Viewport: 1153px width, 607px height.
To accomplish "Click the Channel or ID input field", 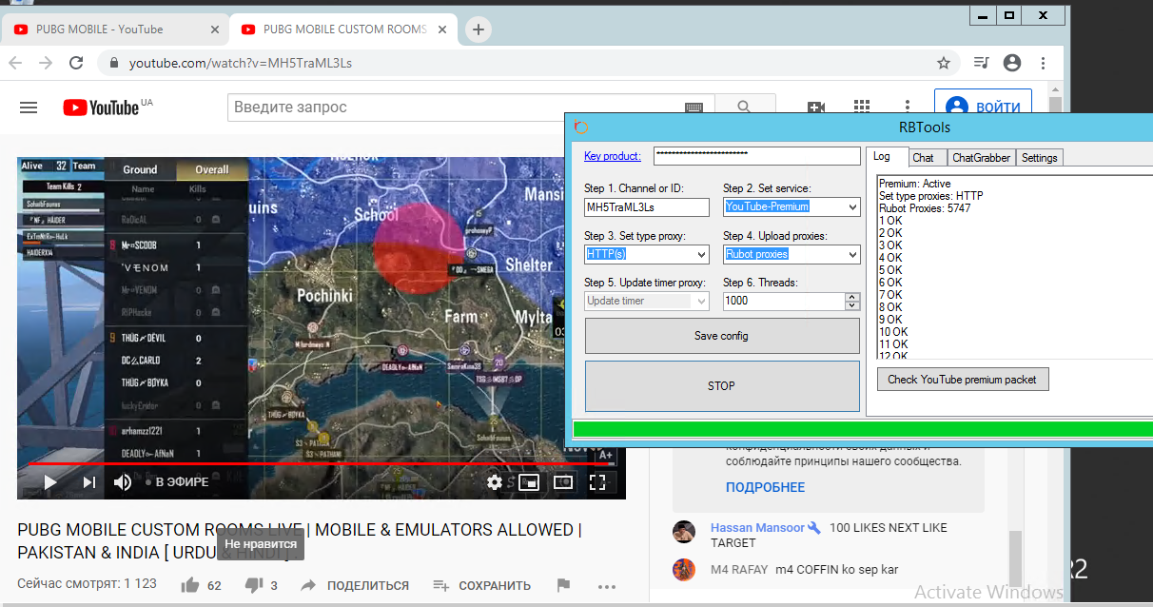I will coord(647,206).
